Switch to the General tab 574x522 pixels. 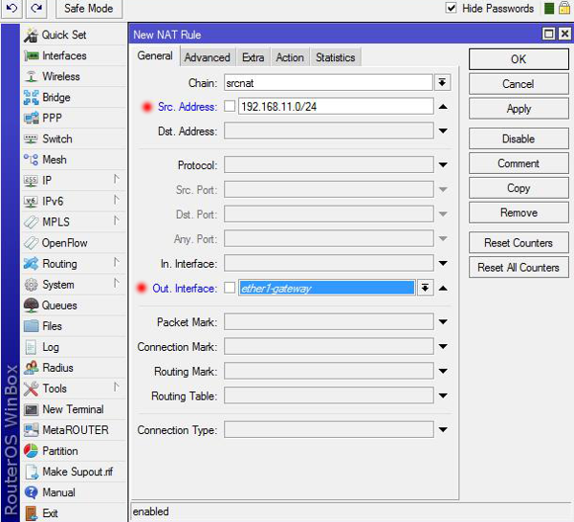155,56
